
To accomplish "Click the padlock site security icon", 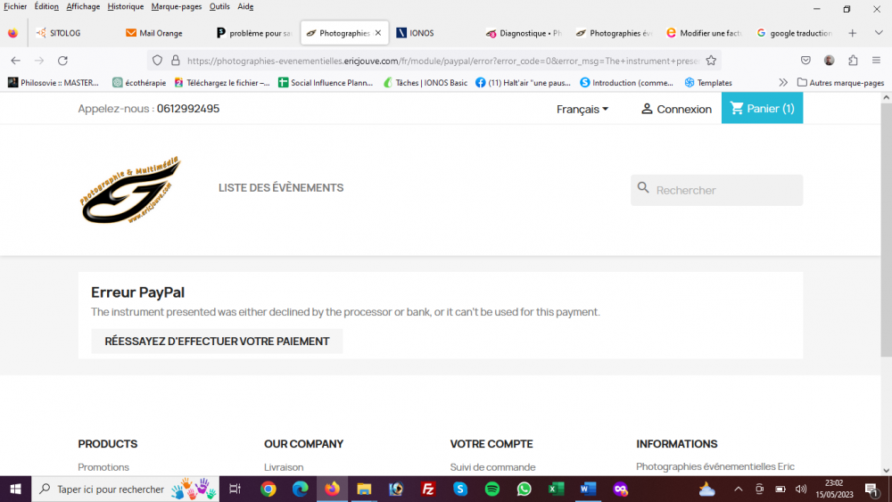I will click(176, 61).
